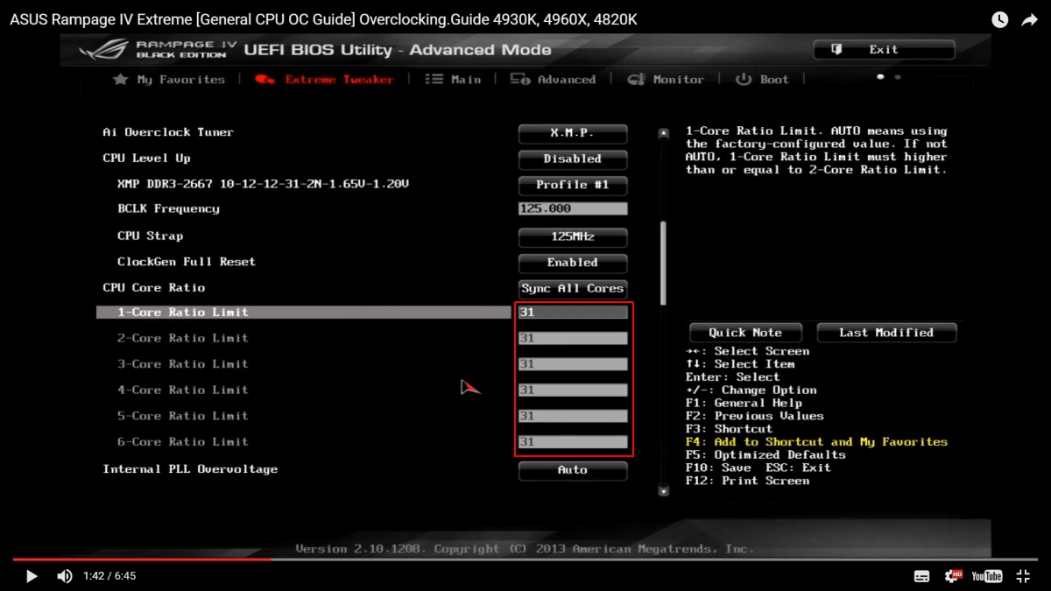Screen dimensions: 1051x591
Task: Click "F4: Add to Shortcut and My Favorites"
Action: tap(816, 442)
